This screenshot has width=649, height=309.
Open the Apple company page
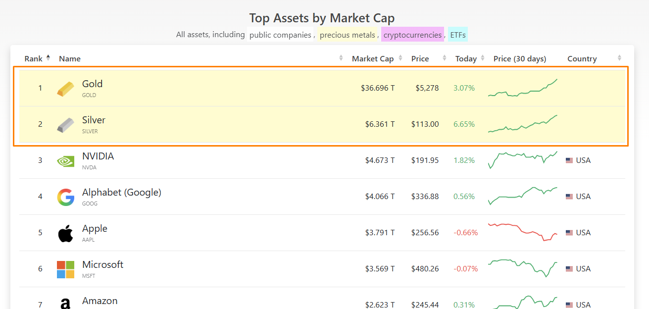(x=95, y=229)
